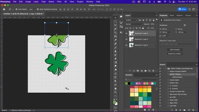This screenshot has width=199, height=112.
Task: Select the Gradient tool
Action: [115, 62]
